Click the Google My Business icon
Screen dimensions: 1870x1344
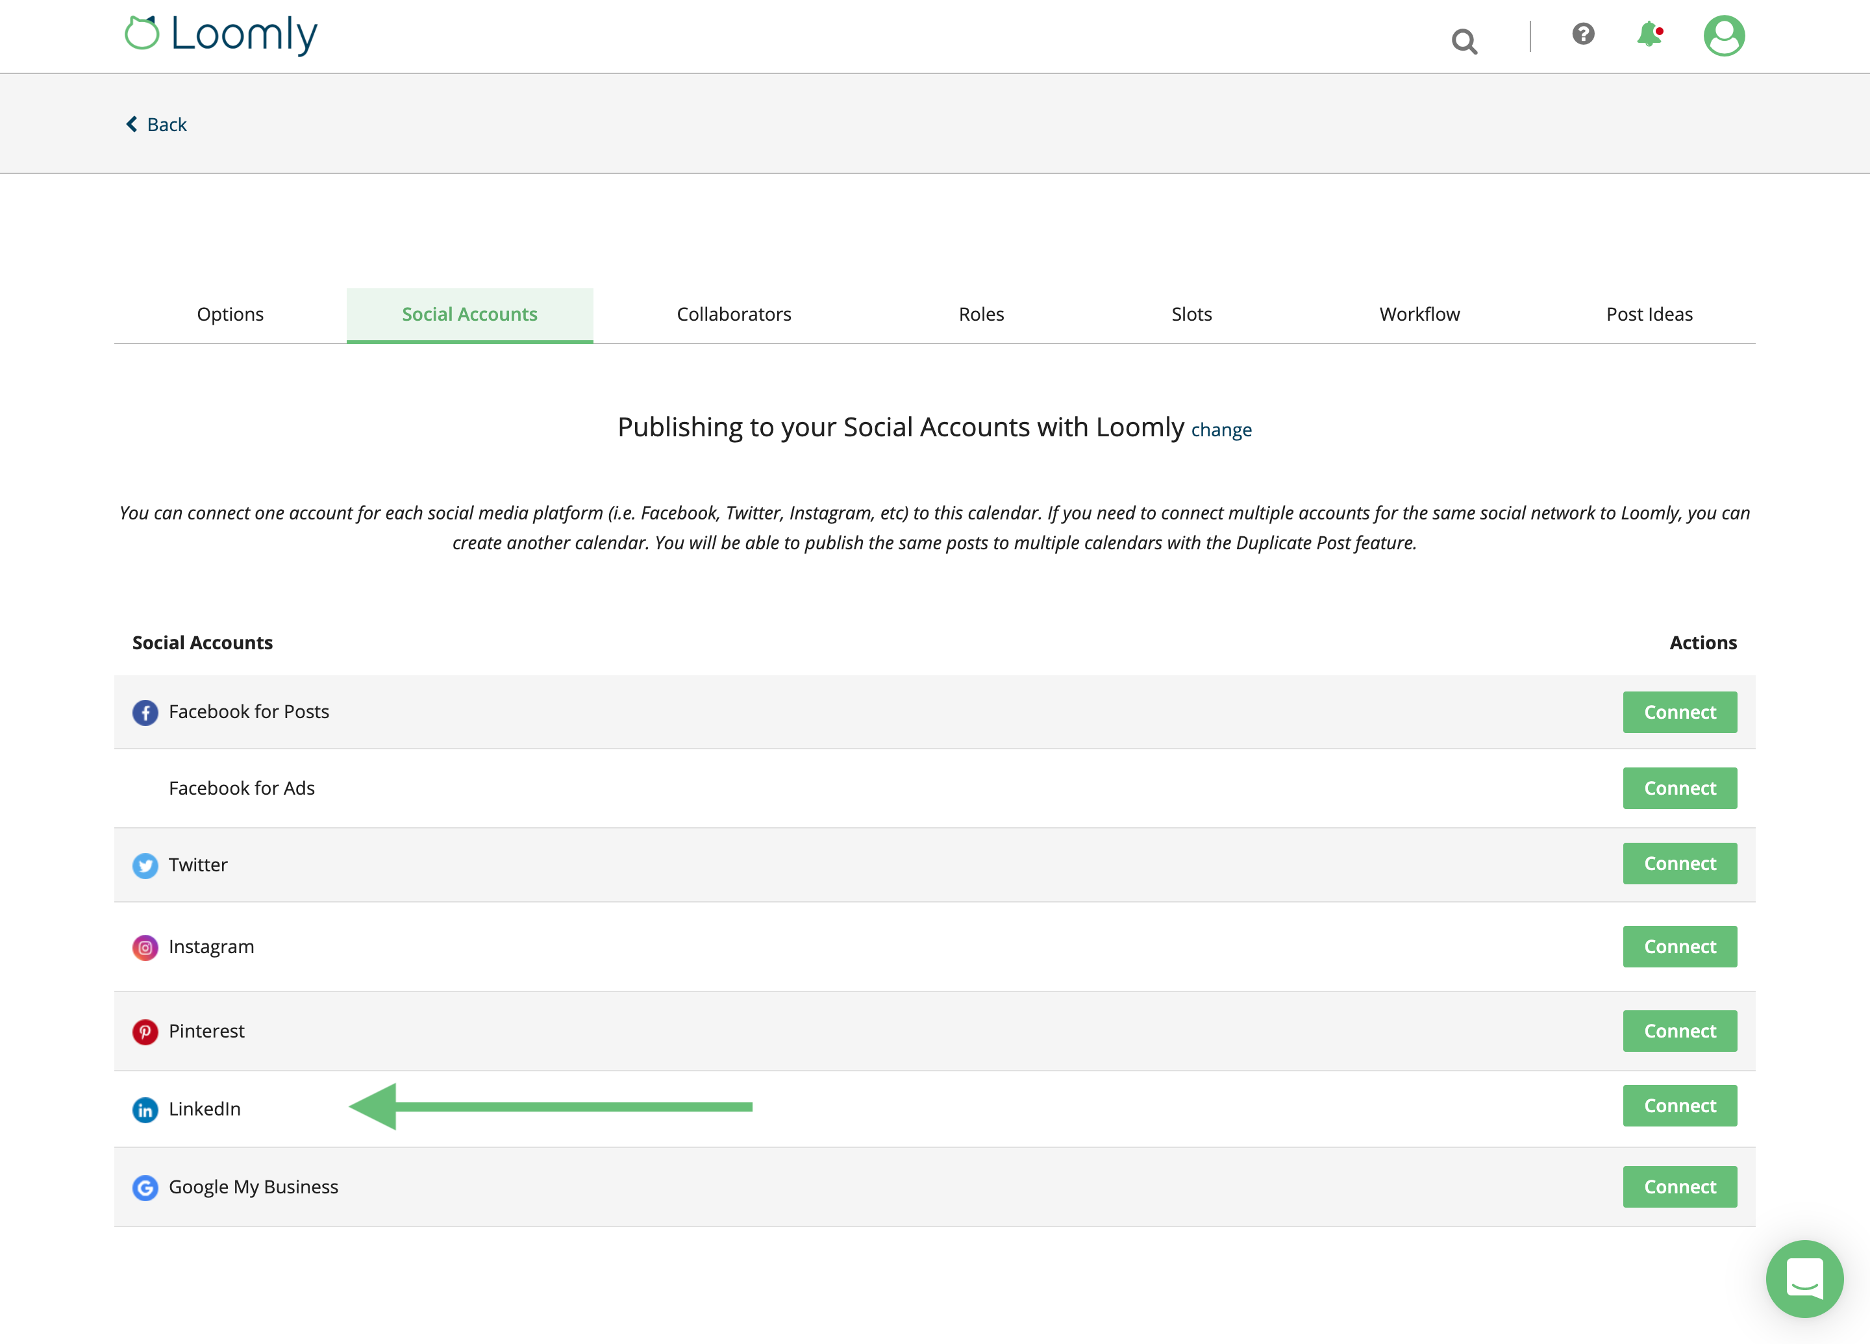pos(145,1188)
